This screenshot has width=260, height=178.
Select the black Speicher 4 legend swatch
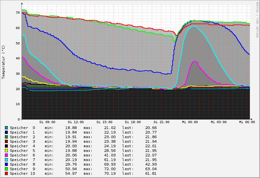[6, 146]
